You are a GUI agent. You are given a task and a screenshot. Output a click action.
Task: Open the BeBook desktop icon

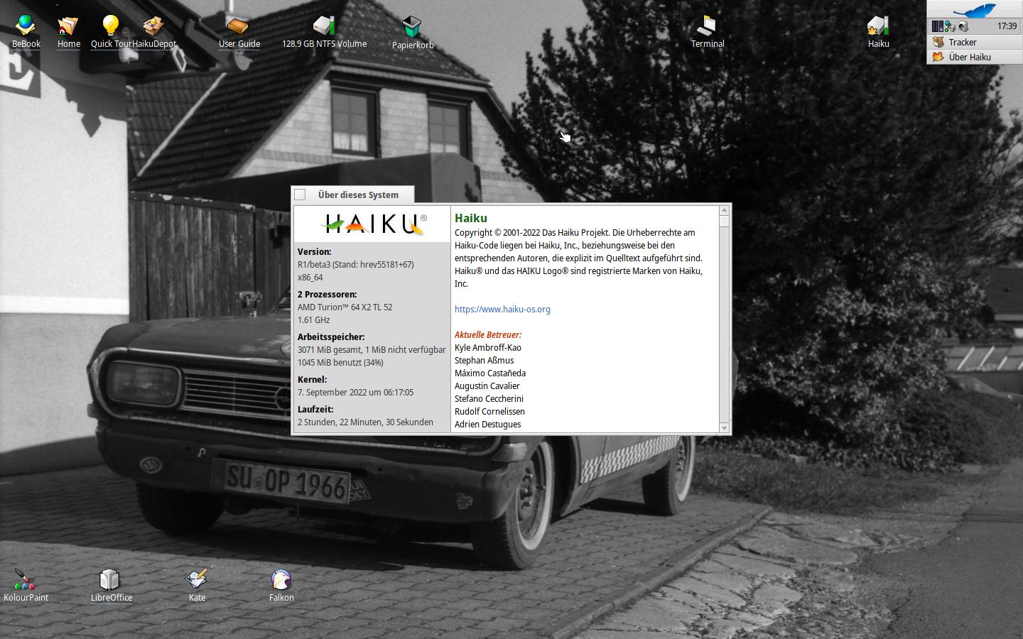click(26, 26)
